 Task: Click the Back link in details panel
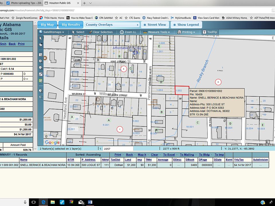12,44
